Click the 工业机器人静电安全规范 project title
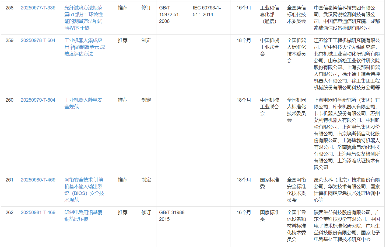Image resolution: width=386 pixels, height=247 pixels. pyautogui.click(x=83, y=103)
